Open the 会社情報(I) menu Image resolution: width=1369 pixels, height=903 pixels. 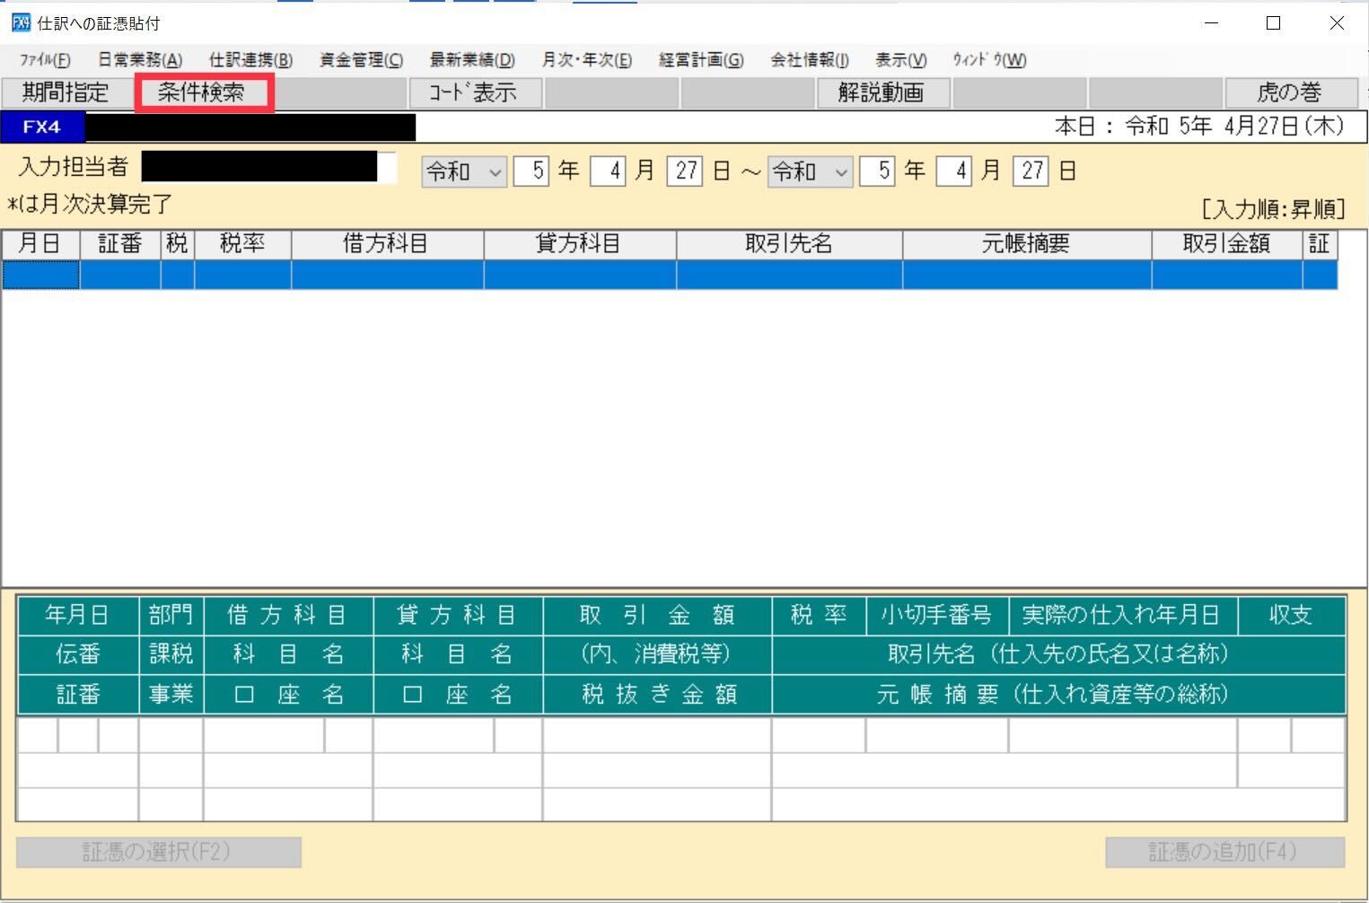pos(810,60)
